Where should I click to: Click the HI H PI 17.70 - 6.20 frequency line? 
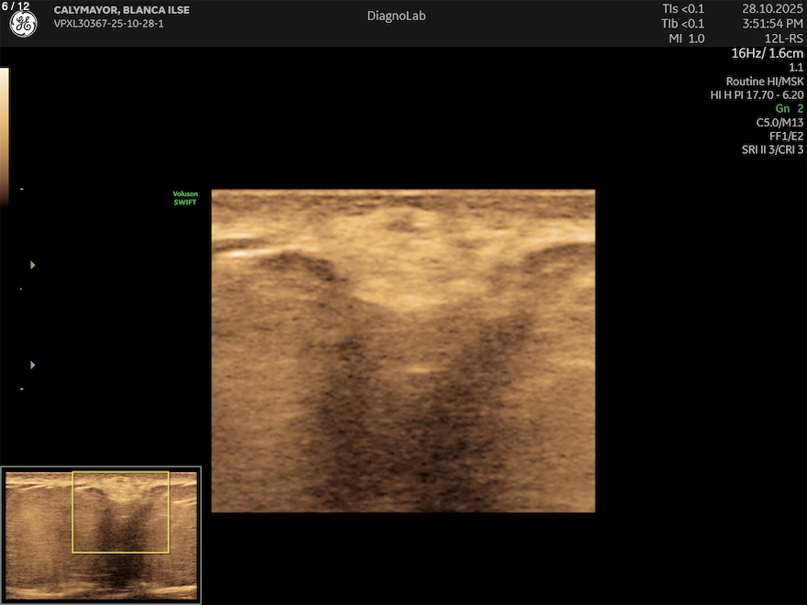point(757,94)
